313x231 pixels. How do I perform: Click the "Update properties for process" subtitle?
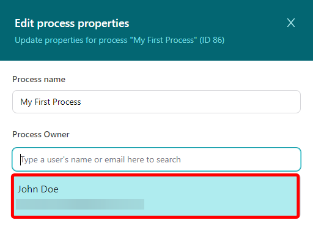71,40
